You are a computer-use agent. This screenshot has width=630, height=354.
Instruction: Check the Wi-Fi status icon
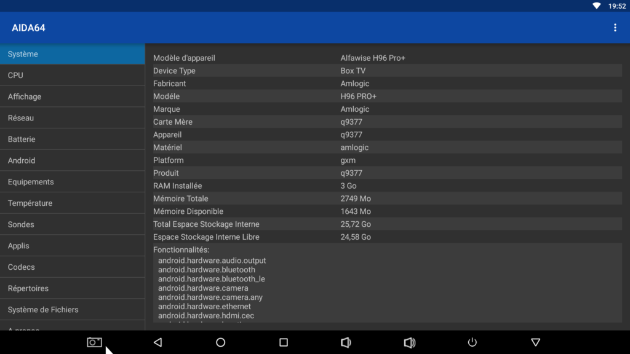coord(597,6)
